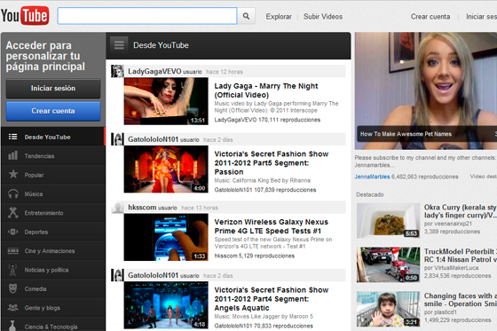Click hksscom channel avatar

tap(117, 207)
